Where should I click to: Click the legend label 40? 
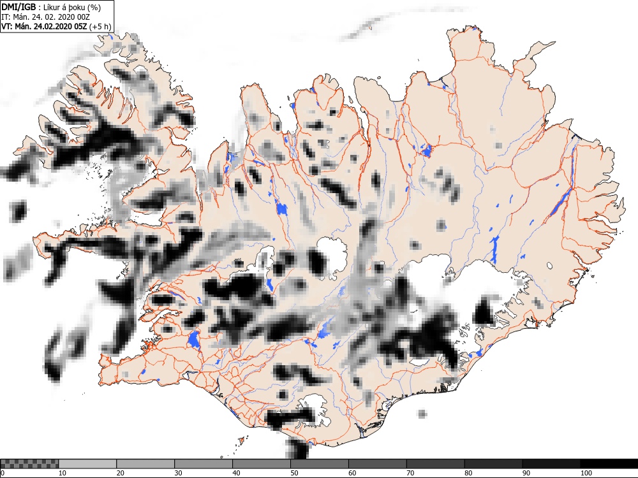coord(237,473)
